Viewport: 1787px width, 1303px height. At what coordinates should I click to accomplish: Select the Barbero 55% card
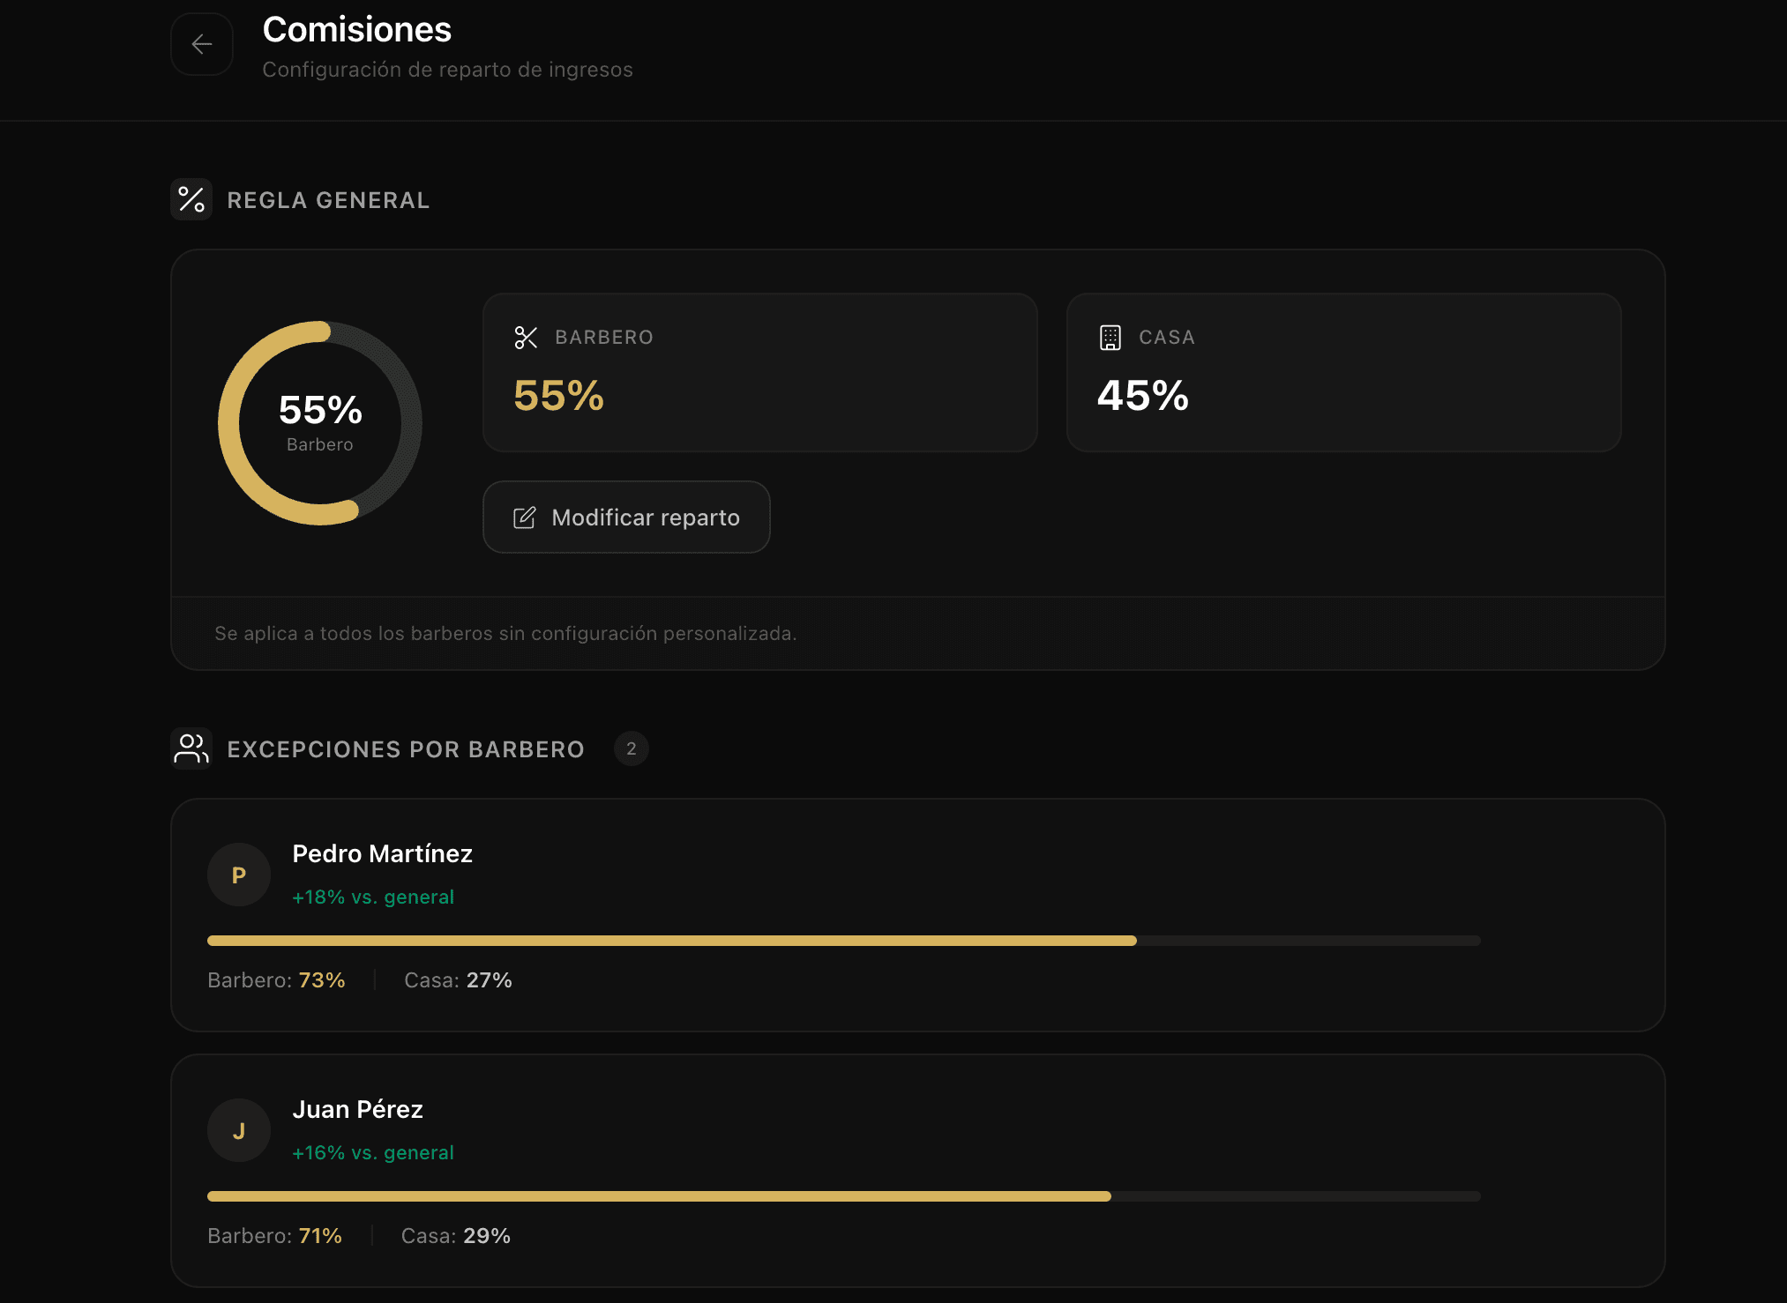pyautogui.click(x=759, y=372)
